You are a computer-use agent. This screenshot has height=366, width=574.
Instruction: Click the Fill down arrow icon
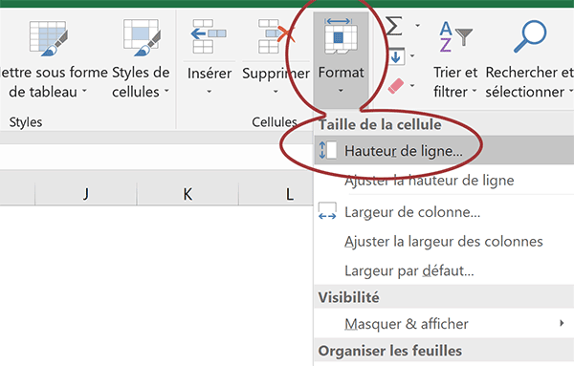[x=396, y=56]
